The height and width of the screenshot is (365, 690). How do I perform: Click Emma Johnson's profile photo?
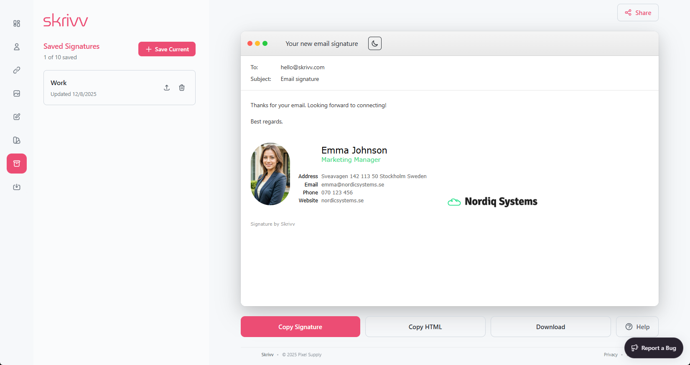point(270,174)
